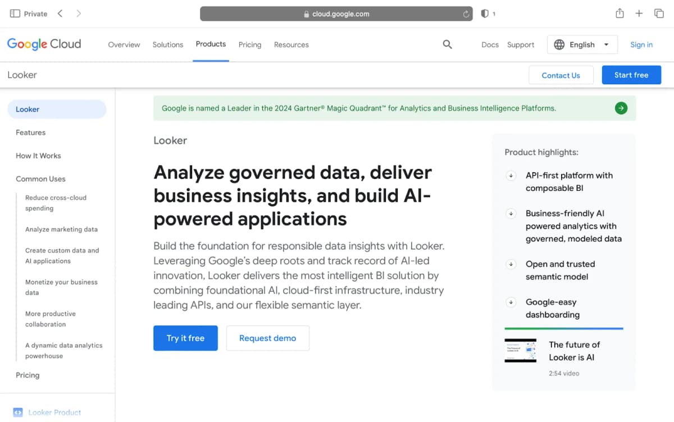Click the globe icon in the language selector
This screenshot has height=422, width=674.
coord(559,45)
